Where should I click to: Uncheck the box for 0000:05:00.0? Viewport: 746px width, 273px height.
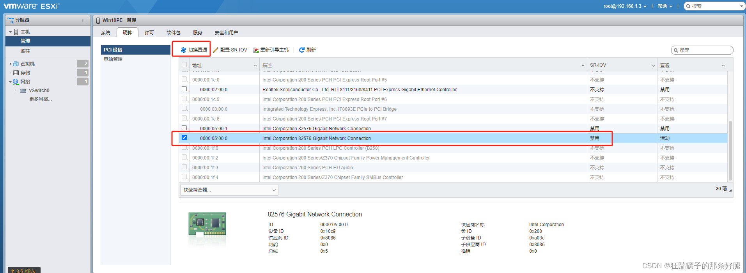(184, 138)
